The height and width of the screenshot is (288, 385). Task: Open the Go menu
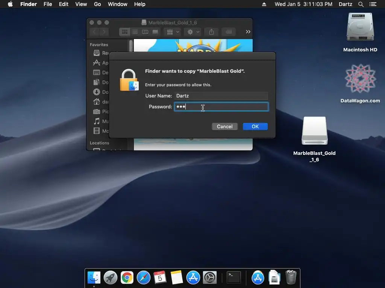97,4
